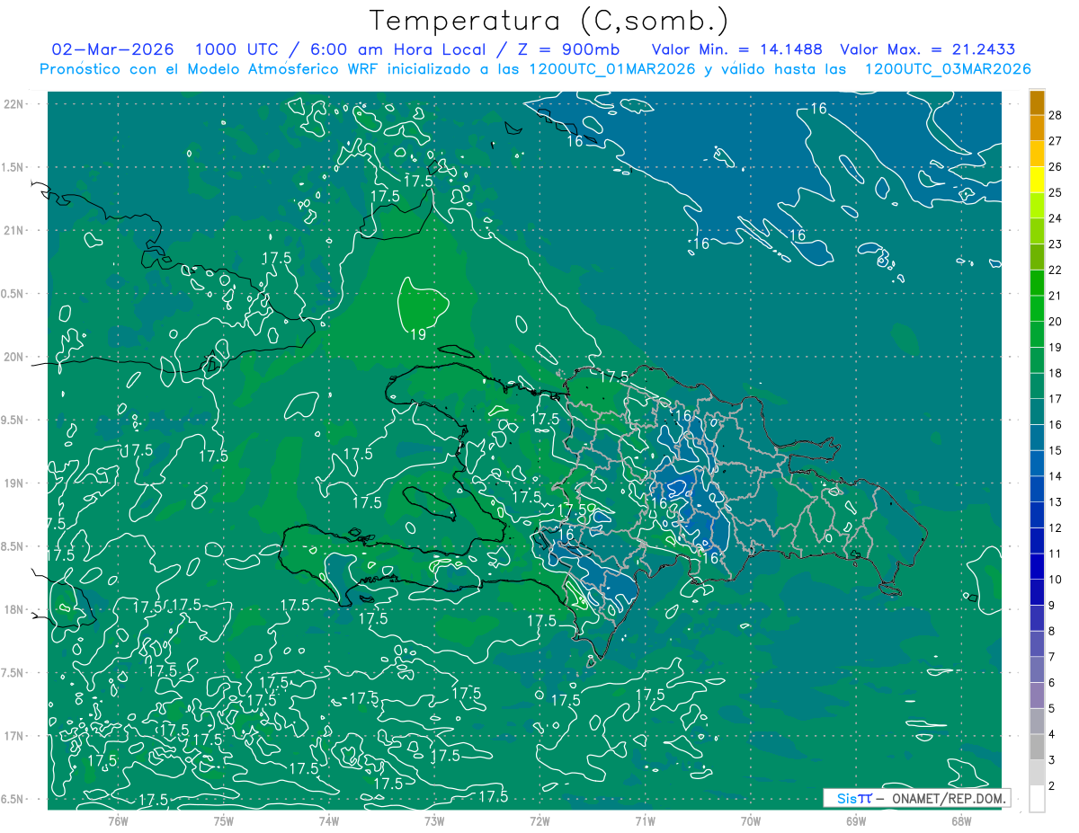Click the "19" isotherm contour label
This screenshot has height=833, width=1079.
418,334
